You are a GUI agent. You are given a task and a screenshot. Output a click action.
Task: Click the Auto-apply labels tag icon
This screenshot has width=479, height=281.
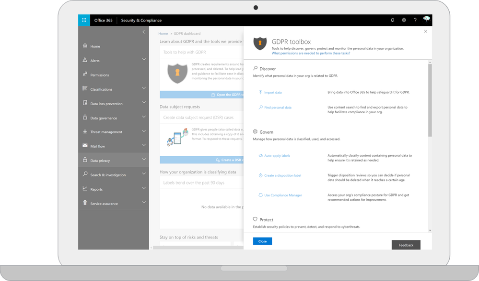pyautogui.click(x=260, y=156)
